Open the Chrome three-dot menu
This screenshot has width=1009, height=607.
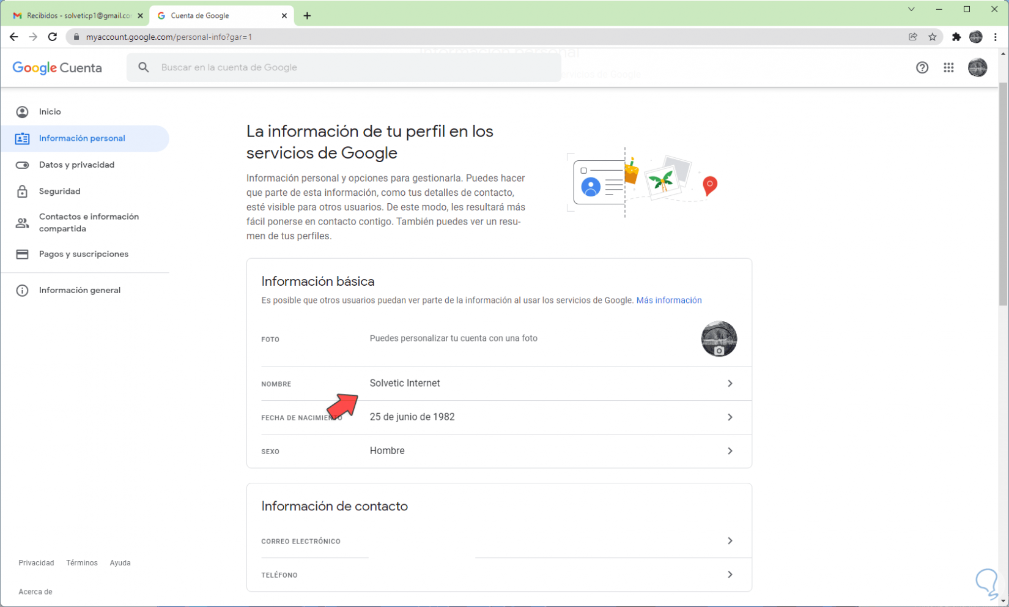pos(996,37)
